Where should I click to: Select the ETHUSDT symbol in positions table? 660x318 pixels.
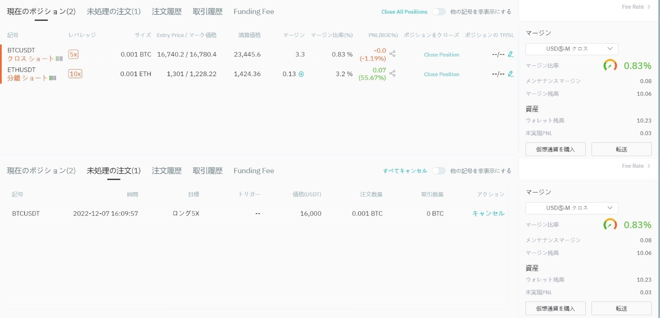tap(21, 70)
